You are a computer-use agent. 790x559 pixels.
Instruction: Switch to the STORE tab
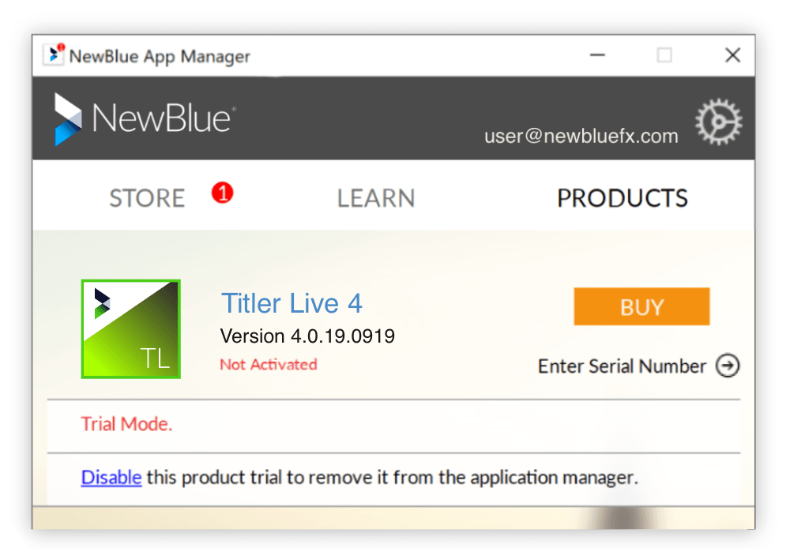click(147, 198)
